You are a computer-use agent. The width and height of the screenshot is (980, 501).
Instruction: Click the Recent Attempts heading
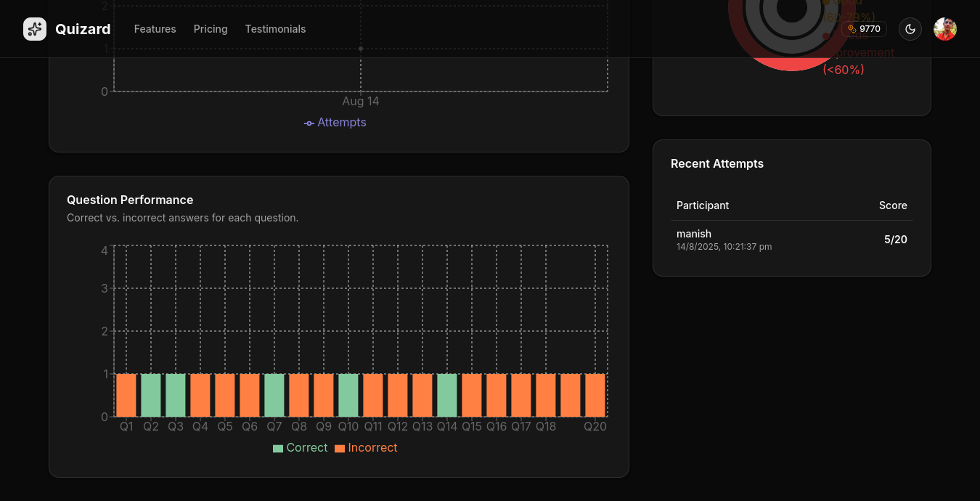click(717, 163)
